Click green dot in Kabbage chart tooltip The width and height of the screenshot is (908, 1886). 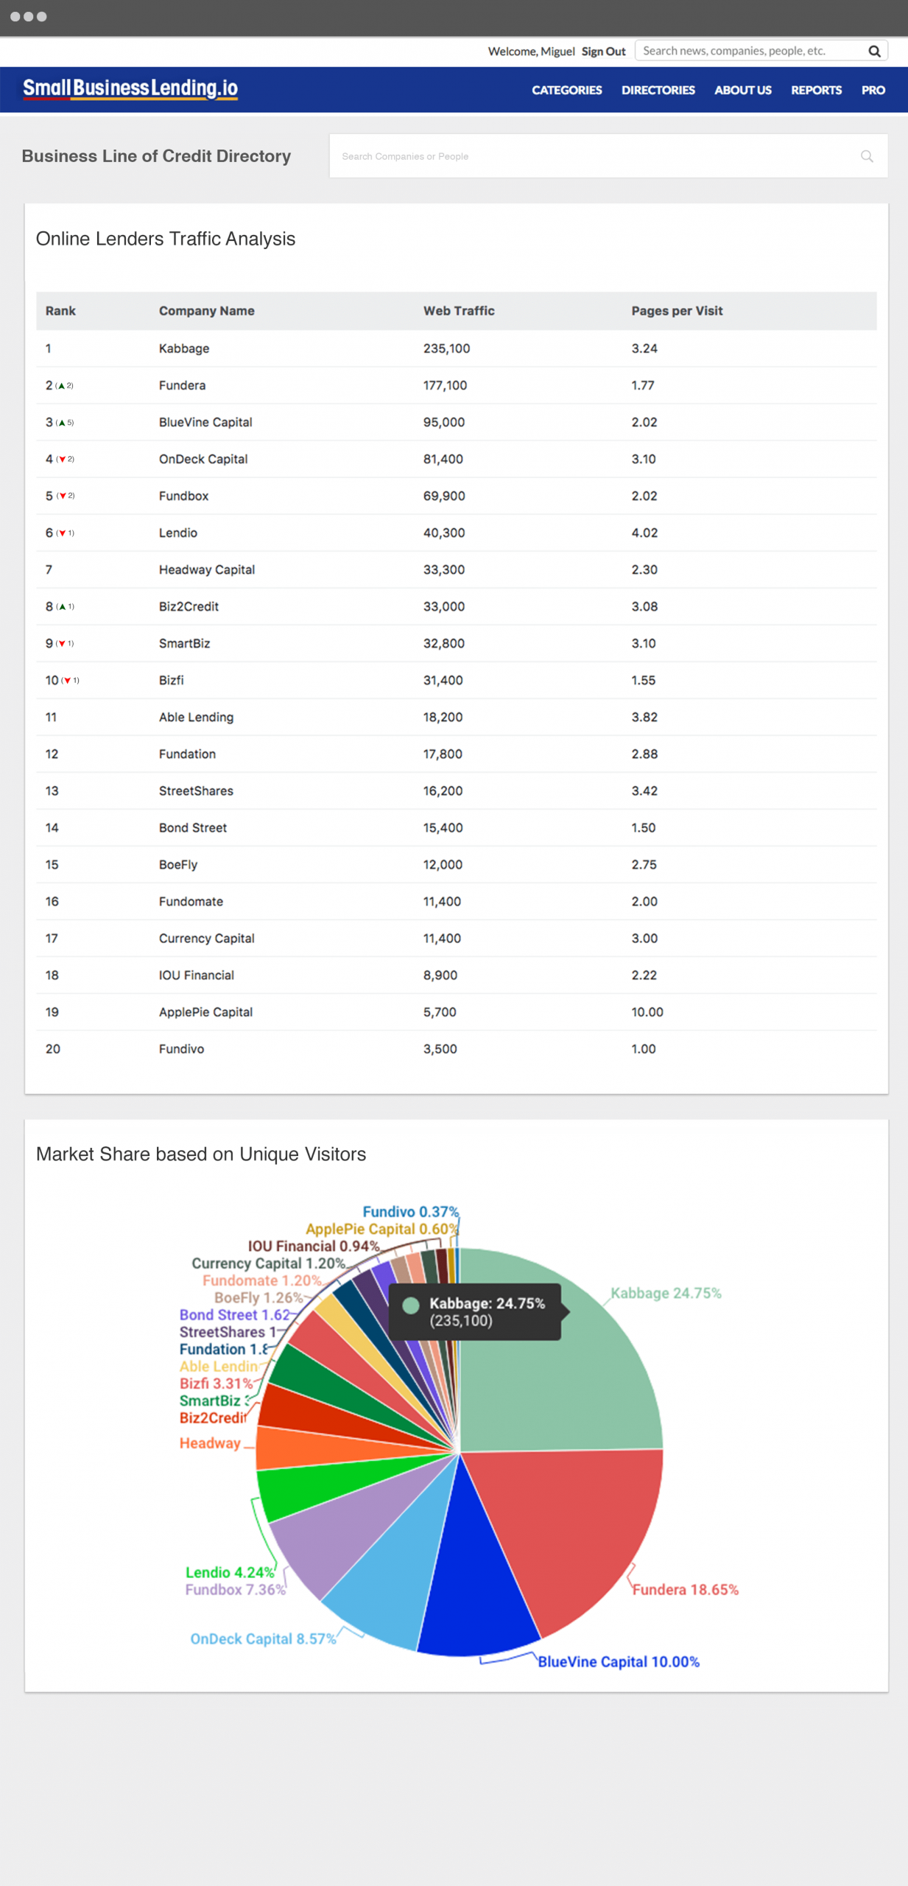[411, 1305]
